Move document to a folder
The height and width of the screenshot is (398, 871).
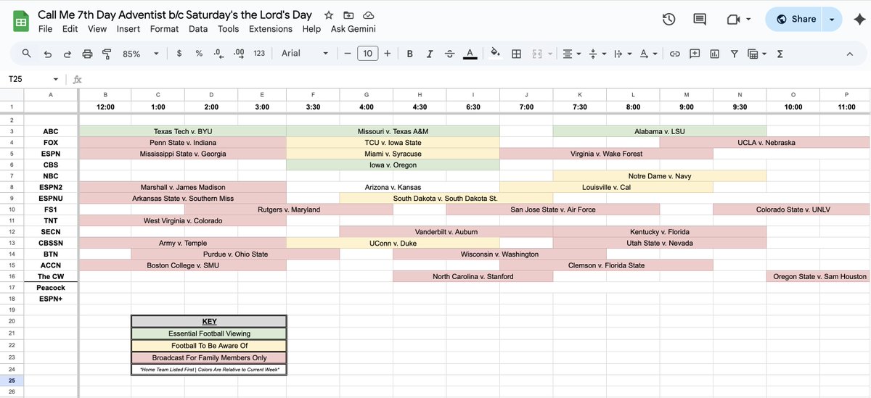pyautogui.click(x=348, y=15)
